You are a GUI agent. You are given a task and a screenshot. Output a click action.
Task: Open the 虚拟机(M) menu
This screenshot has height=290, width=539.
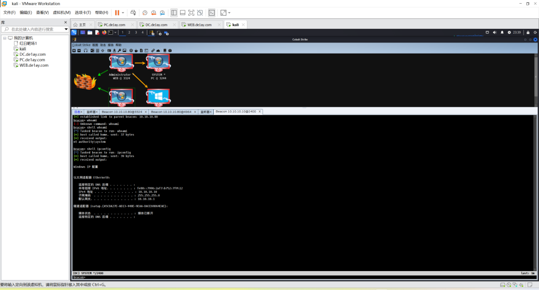coord(62,13)
